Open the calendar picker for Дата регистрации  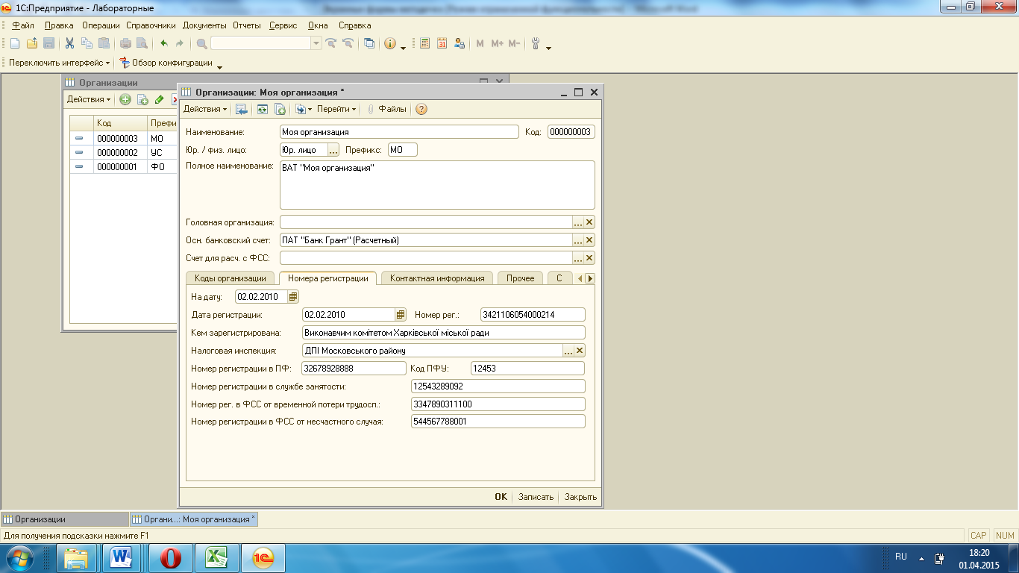401,315
